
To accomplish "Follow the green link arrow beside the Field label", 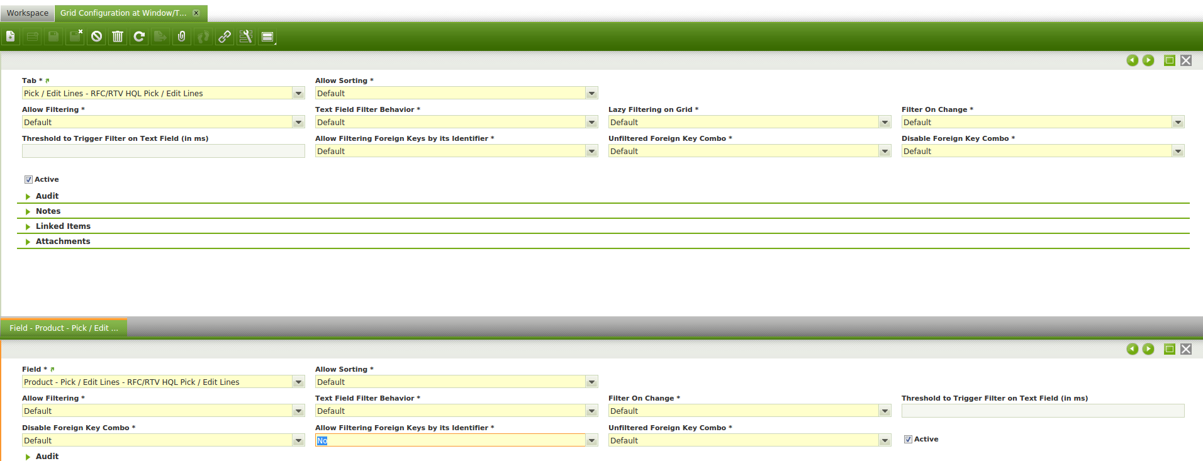I will pyautogui.click(x=52, y=369).
